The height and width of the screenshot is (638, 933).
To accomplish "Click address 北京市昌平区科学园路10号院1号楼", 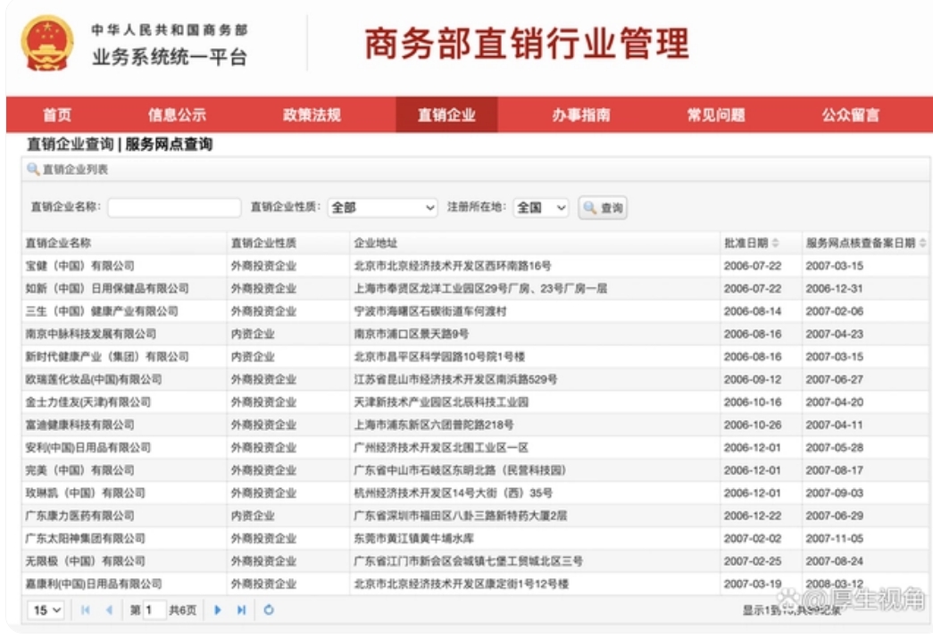I will pos(440,357).
